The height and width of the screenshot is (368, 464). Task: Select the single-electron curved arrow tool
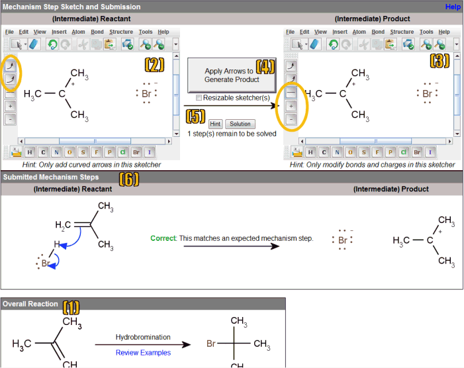[11, 79]
